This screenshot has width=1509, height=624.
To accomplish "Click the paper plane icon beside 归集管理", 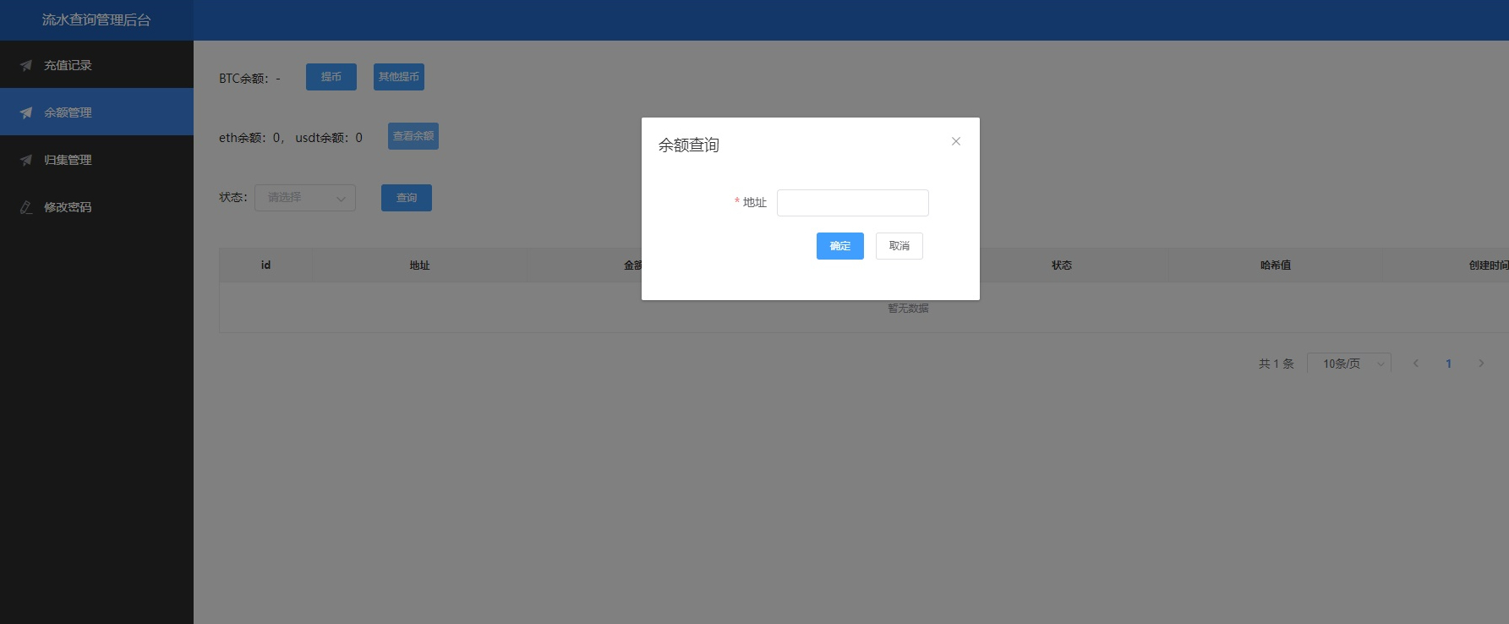I will coord(26,160).
